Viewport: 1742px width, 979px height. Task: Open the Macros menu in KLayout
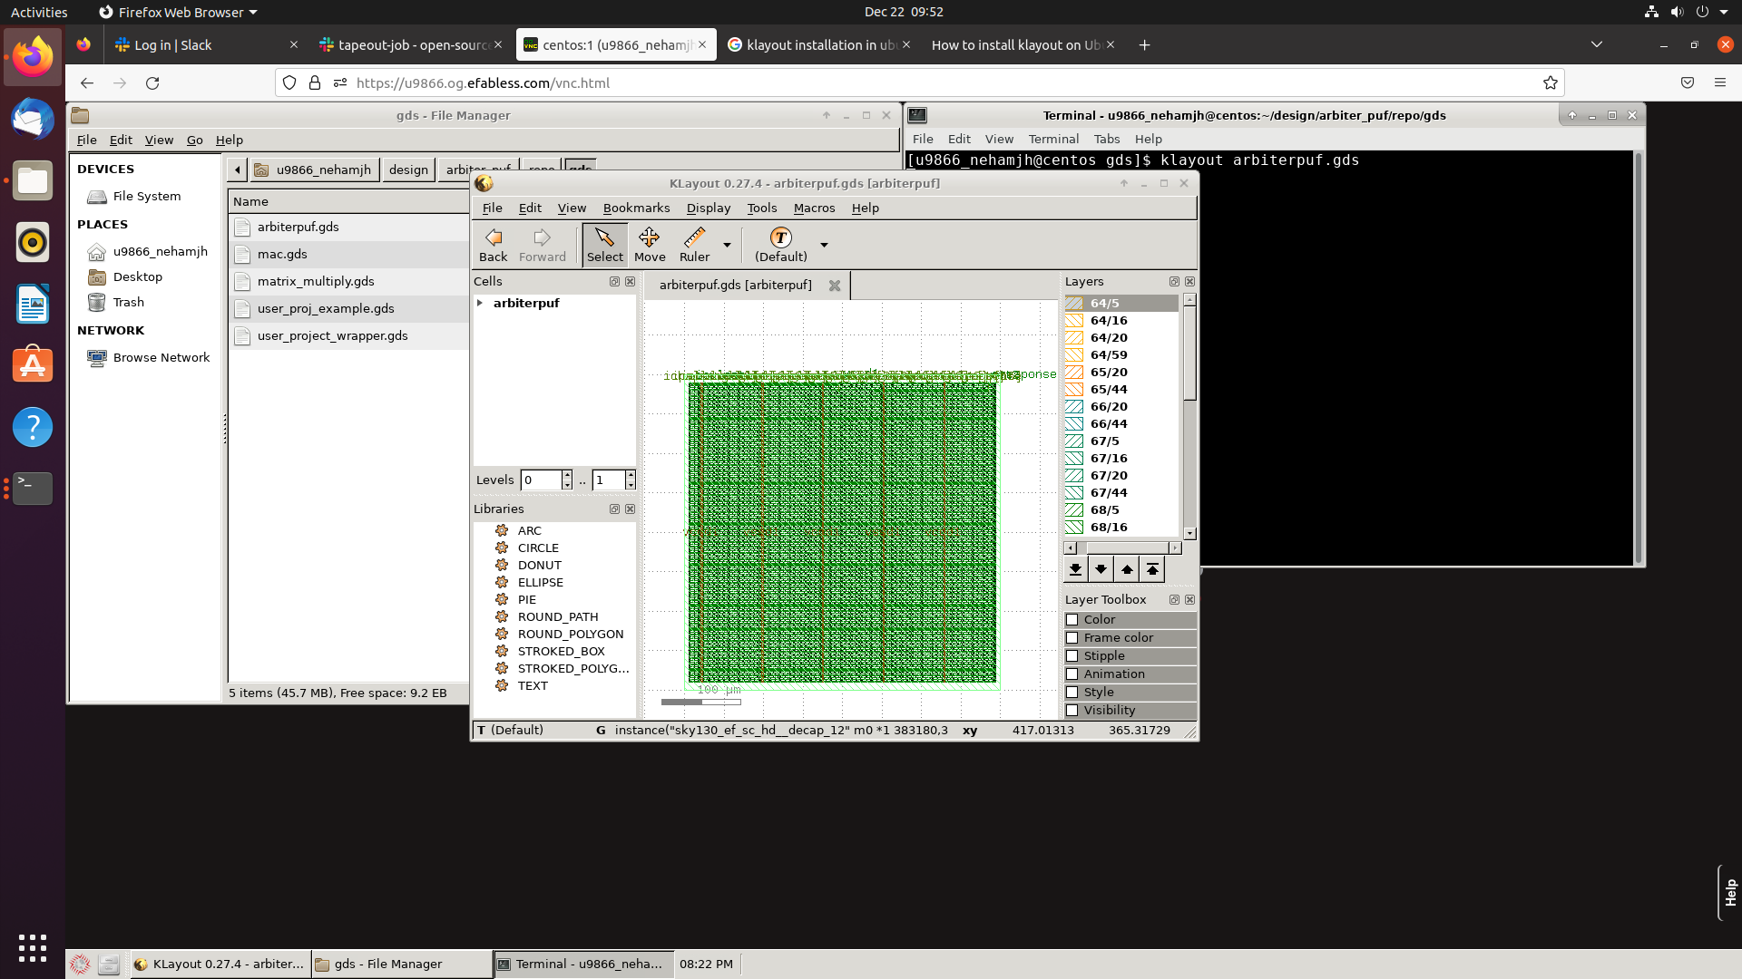pos(814,208)
